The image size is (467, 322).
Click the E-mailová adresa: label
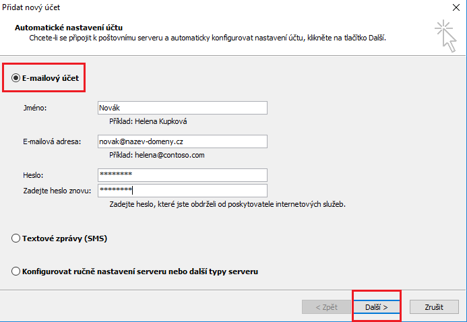click(51, 141)
